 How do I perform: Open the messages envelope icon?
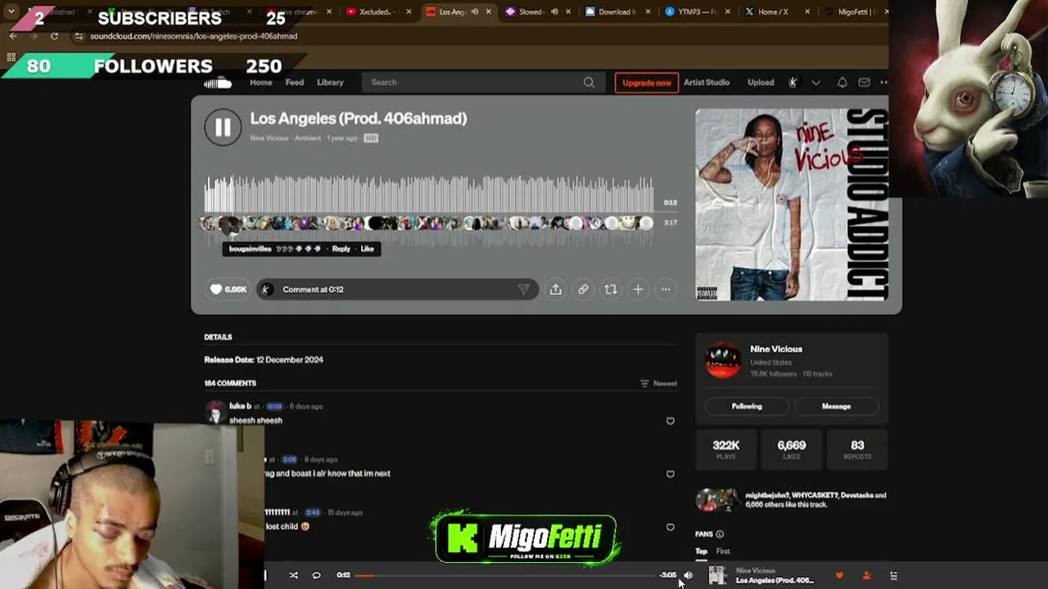(x=864, y=83)
